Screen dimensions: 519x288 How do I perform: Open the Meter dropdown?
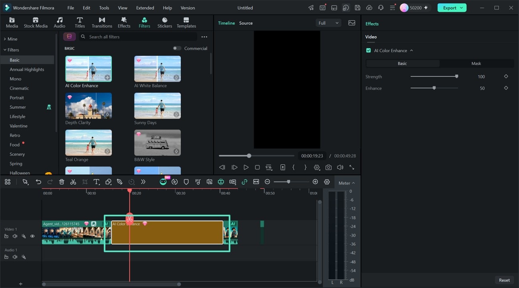(x=347, y=183)
